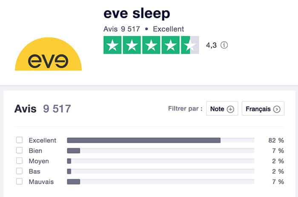Click the Mauvais 7% rating bar
This screenshot has width=298, height=197.
click(x=160, y=182)
